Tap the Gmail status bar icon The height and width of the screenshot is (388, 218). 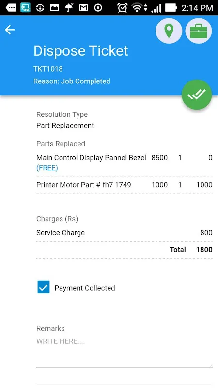click(x=83, y=8)
